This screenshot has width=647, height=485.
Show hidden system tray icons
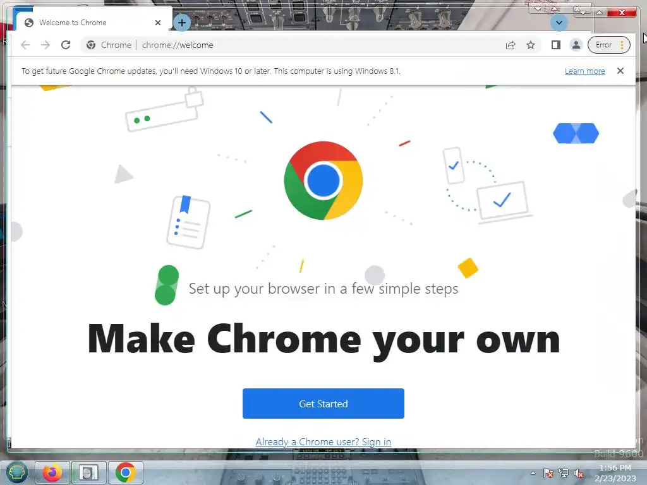click(533, 473)
